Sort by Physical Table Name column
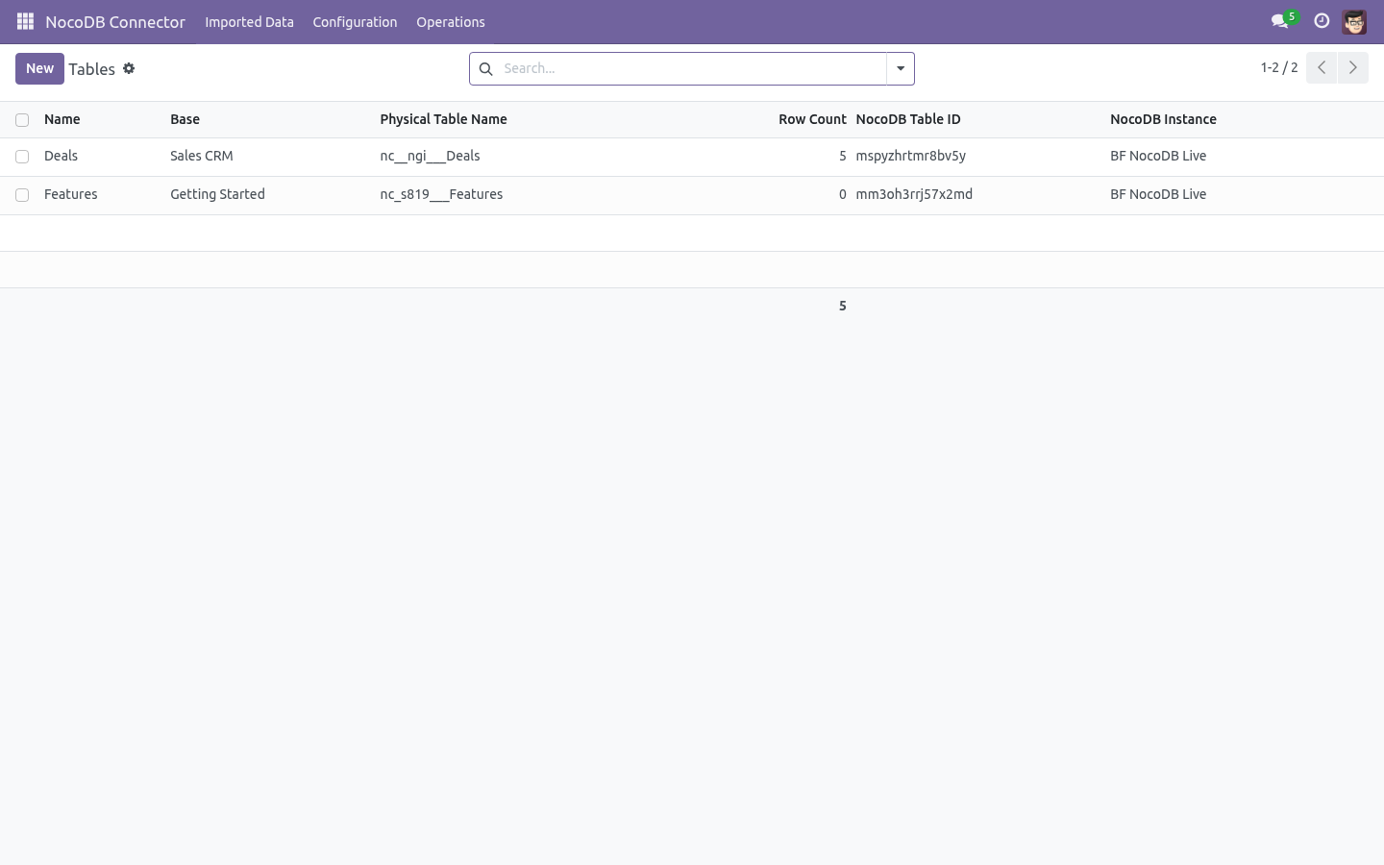Viewport: 1384px width, 865px height. 443,119
